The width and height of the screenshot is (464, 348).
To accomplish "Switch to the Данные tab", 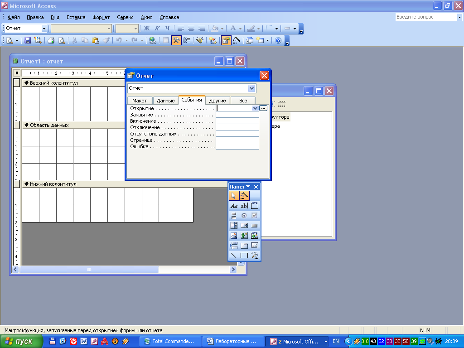I will point(166,101).
